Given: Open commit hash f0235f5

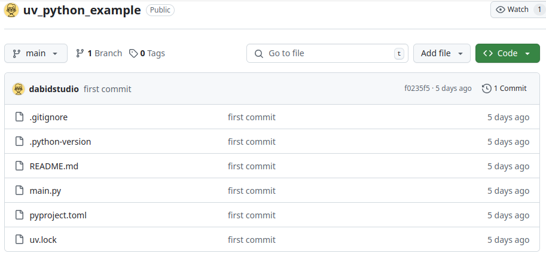Looking at the screenshot, I should [x=417, y=89].
